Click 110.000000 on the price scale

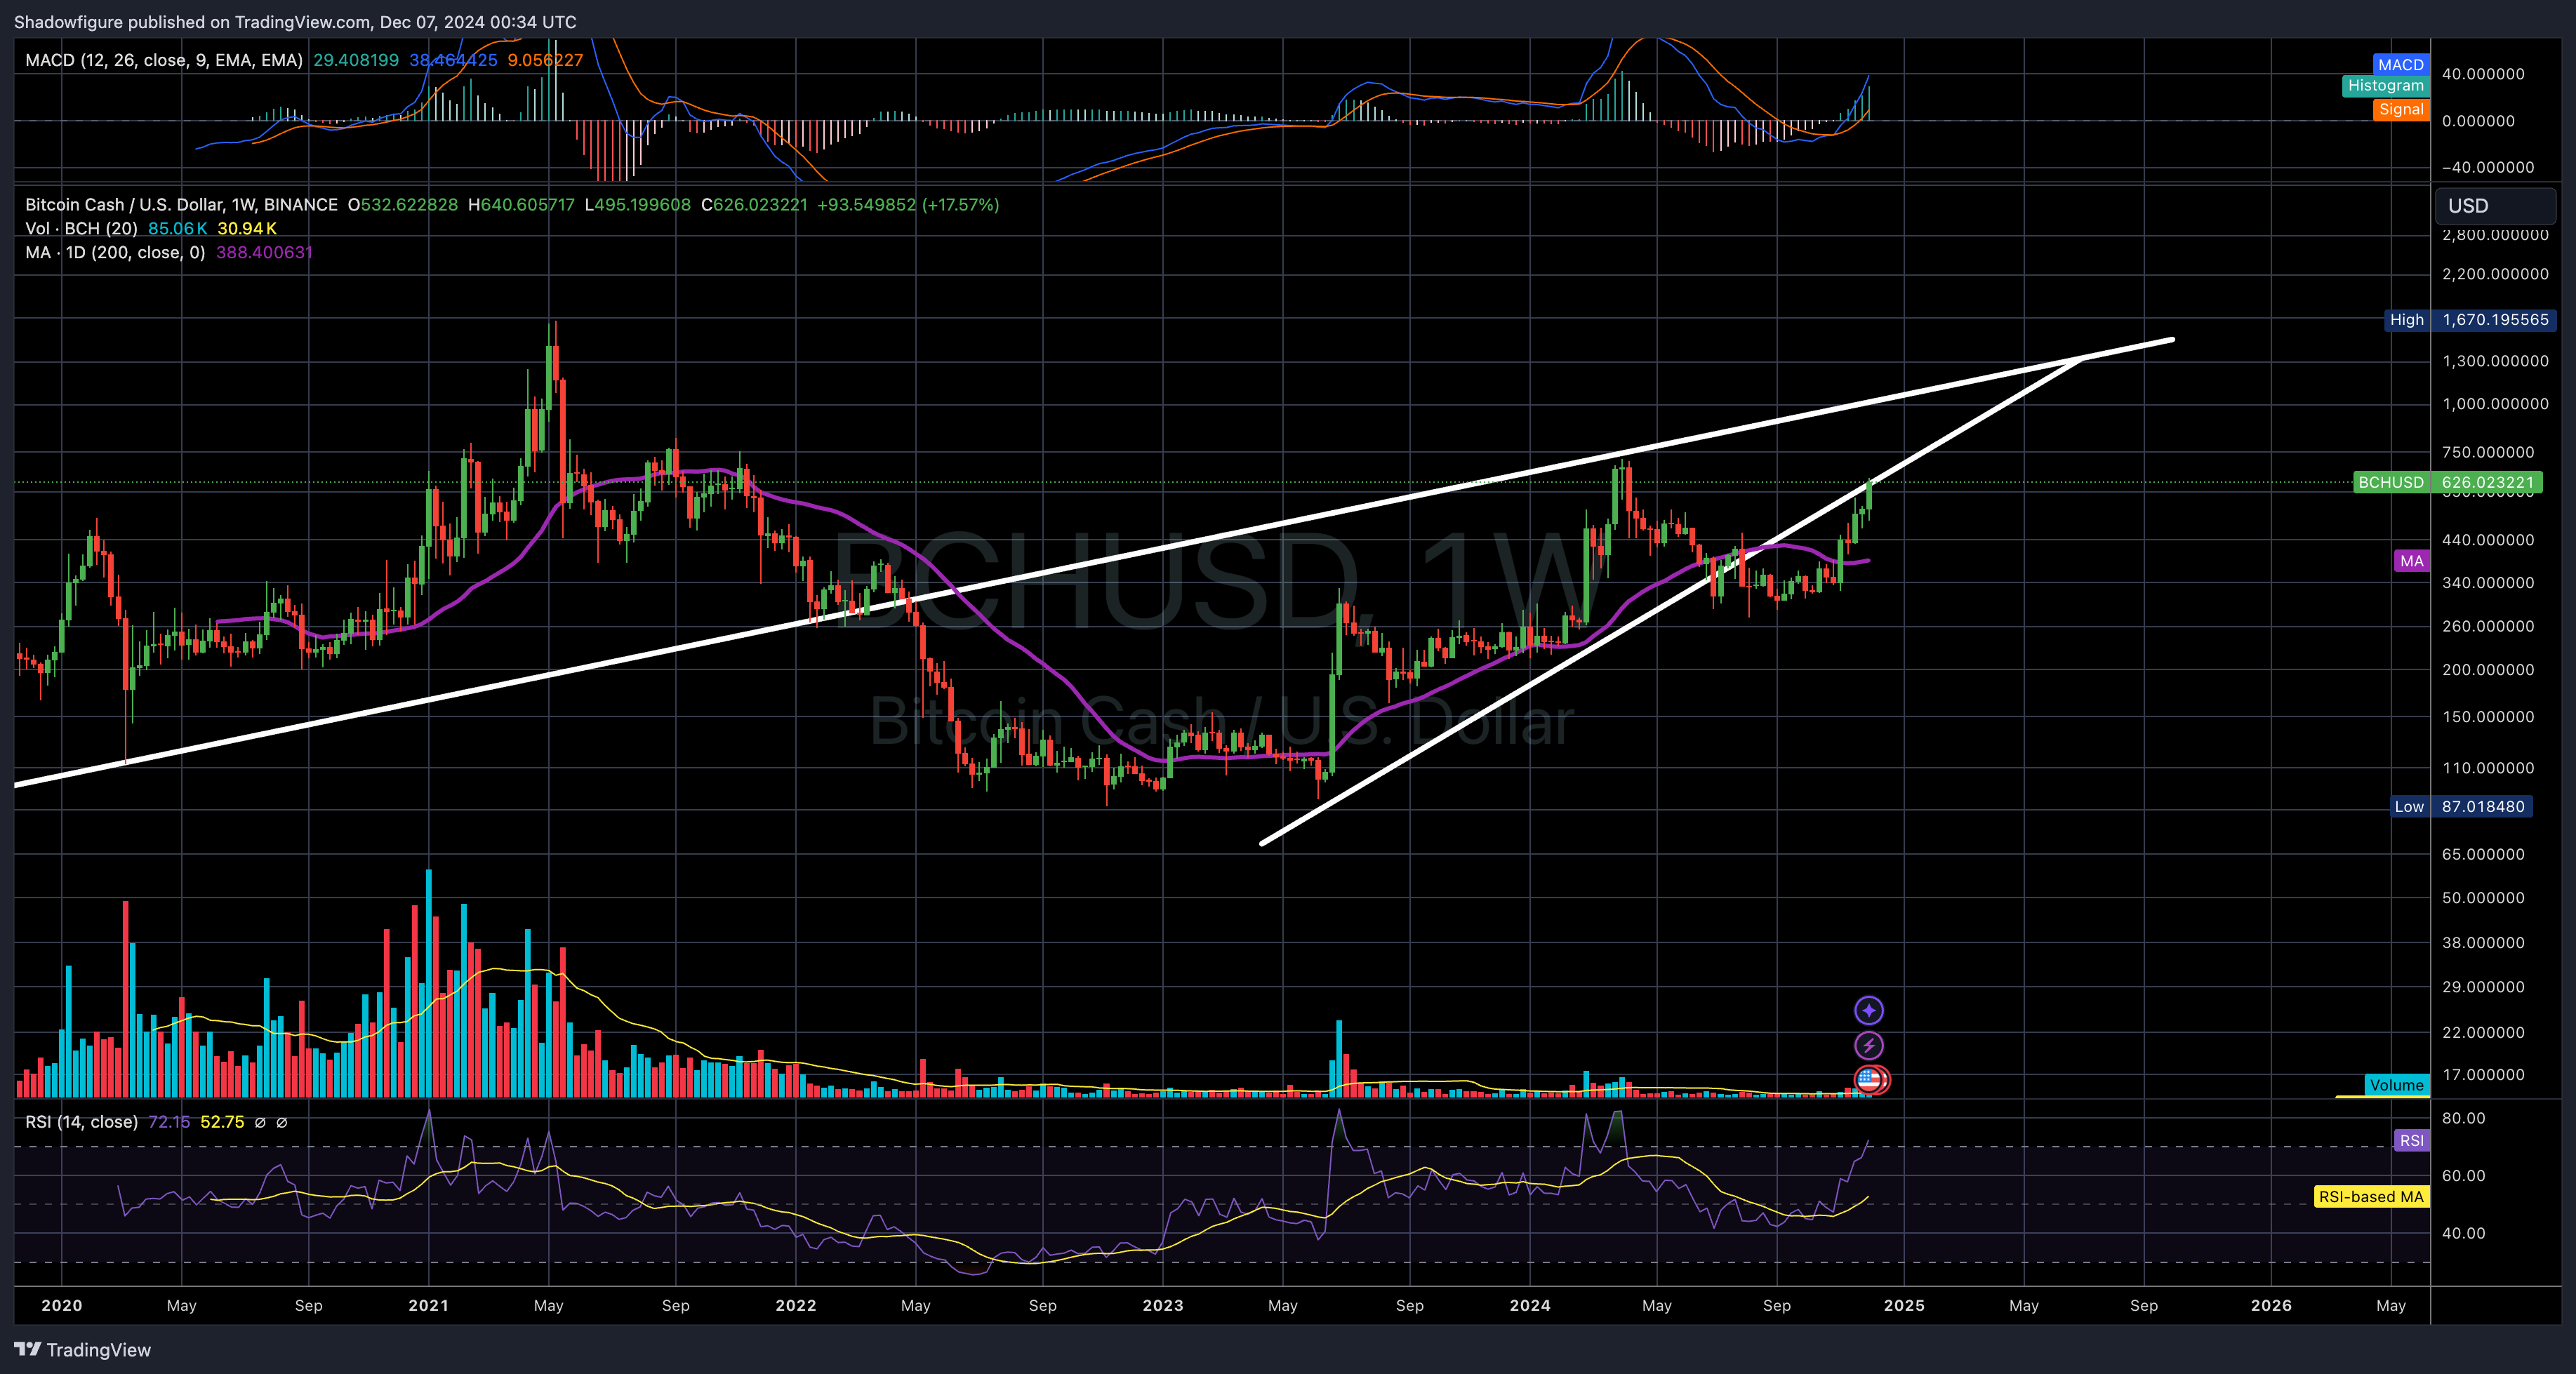pyautogui.click(x=2488, y=768)
